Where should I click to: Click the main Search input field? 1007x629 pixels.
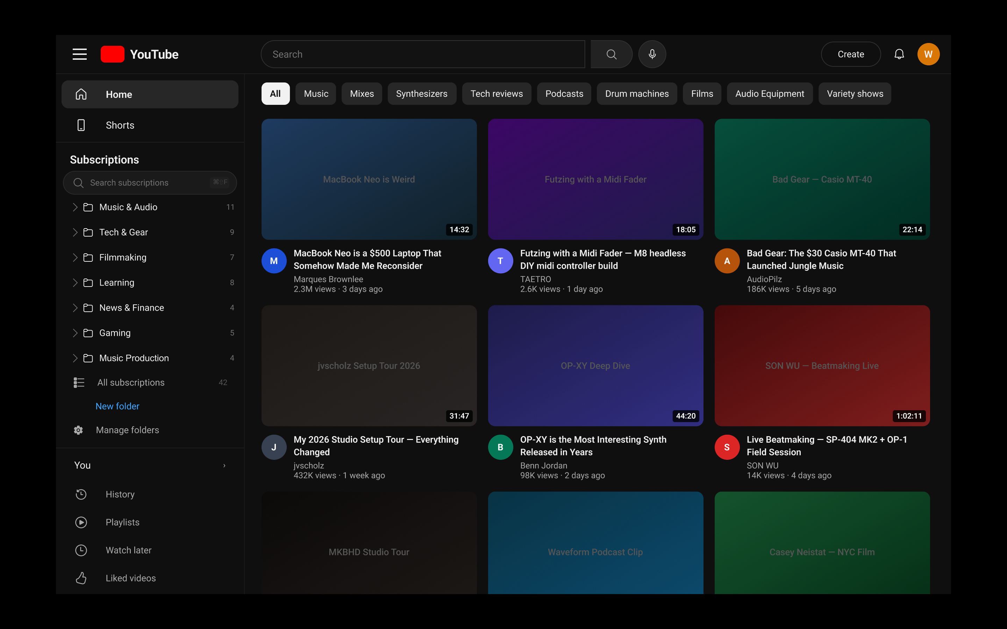(423, 54)
